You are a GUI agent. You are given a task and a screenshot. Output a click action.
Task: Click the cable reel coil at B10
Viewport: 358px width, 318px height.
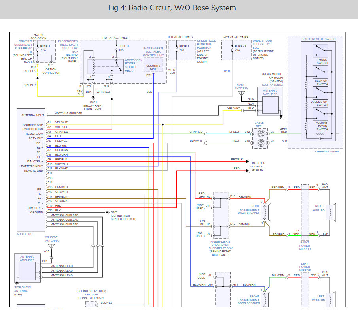pyautogui.click(x=261, y=143)
